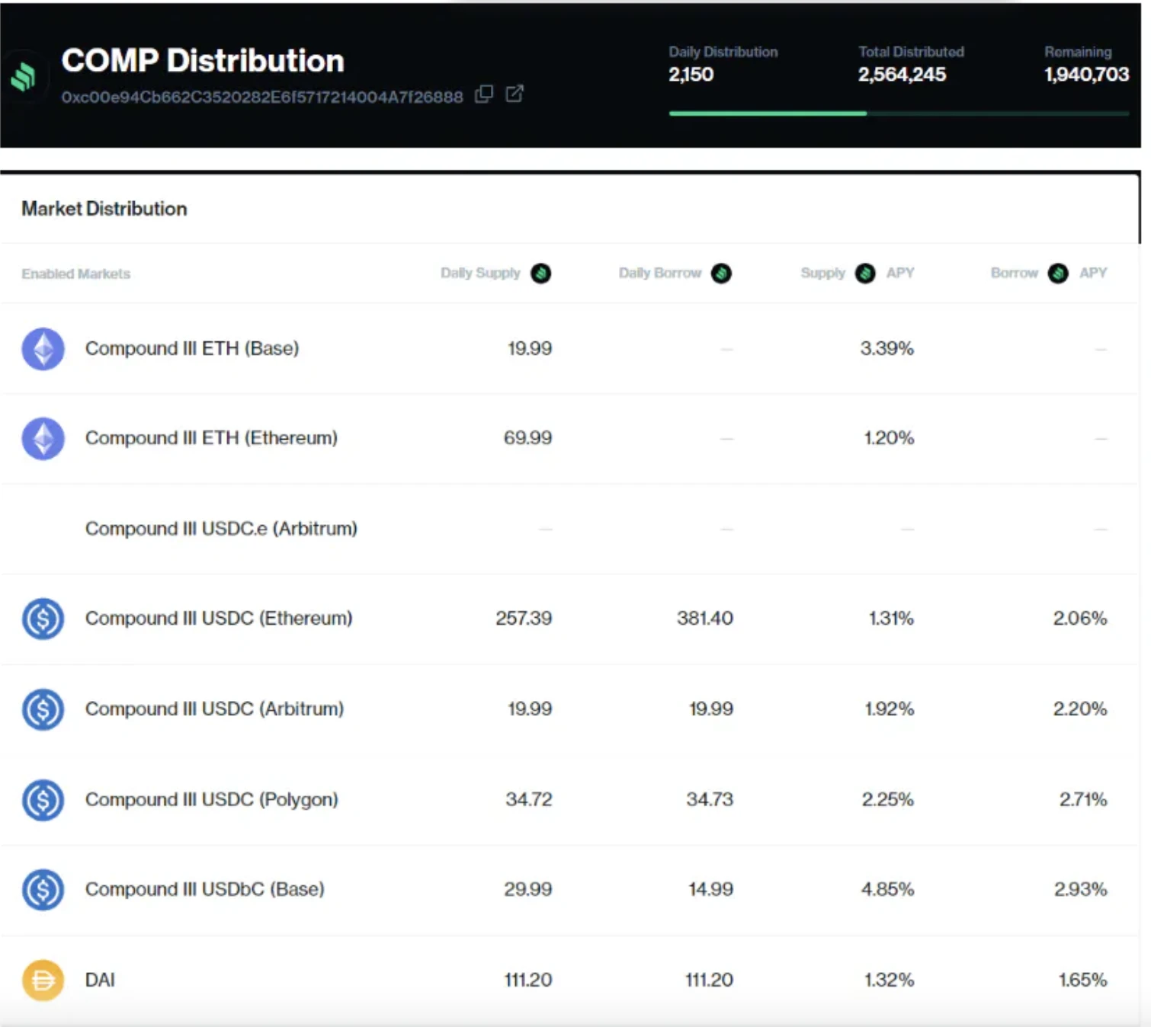Click the copy address icon
The image size is (1151, 1027).
point(484,94)
